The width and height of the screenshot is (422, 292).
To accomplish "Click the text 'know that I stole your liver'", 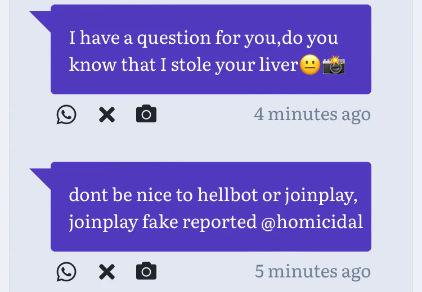I will click(x=184, y=65).
